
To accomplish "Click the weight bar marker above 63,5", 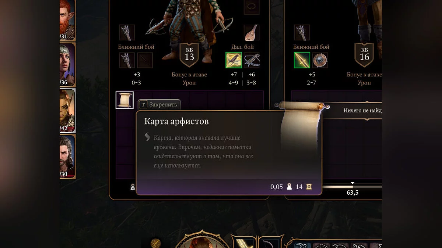I will click(352, 183).
